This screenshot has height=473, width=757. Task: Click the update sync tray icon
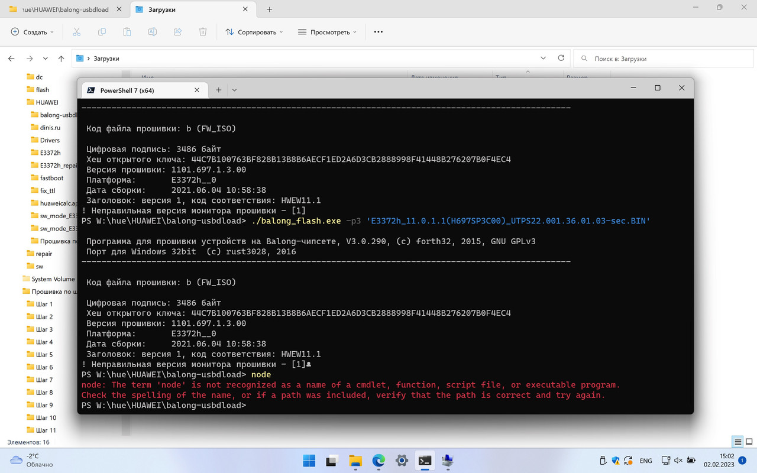pos(628,461)
